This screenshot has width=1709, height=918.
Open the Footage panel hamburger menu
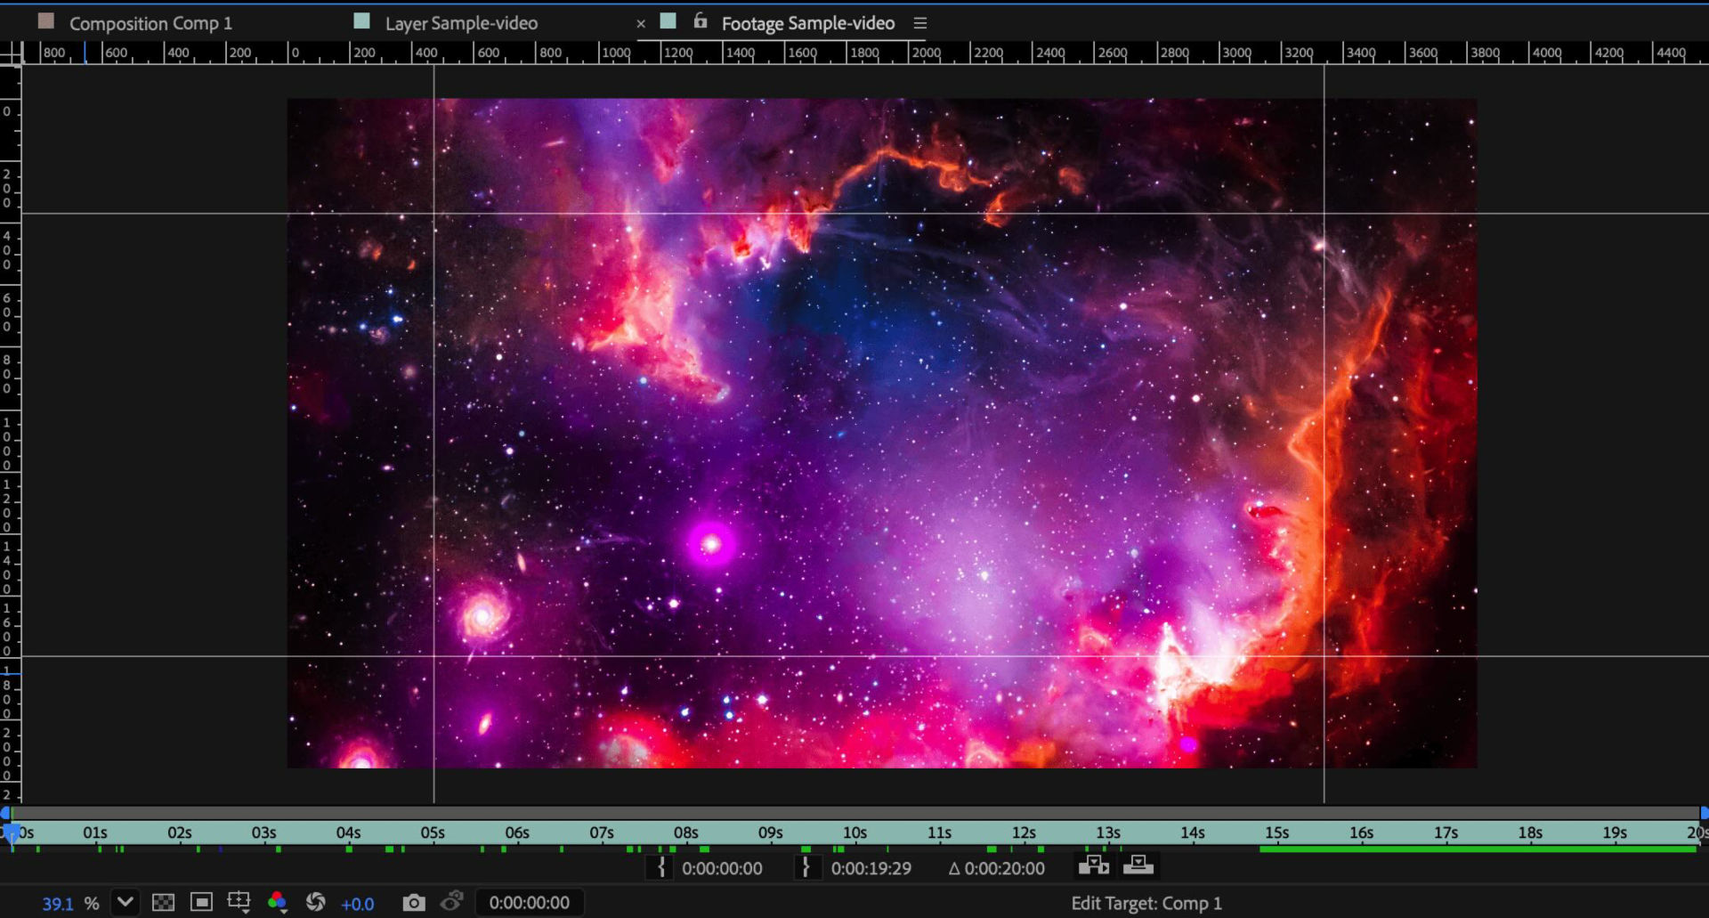920,22
